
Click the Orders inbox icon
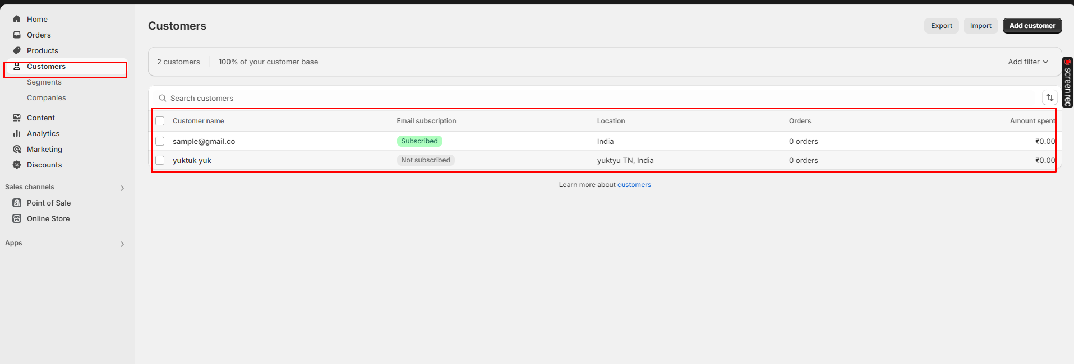click(x=17, y=35)
